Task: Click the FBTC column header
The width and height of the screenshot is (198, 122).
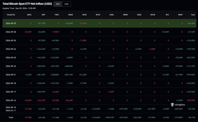Action: click(x=57, y=15)
